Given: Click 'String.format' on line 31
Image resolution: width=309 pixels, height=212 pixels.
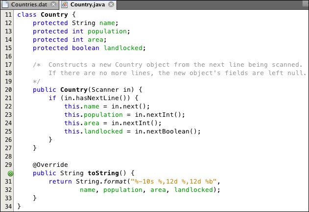Looking at the screenshot, I should coord(101,182).
